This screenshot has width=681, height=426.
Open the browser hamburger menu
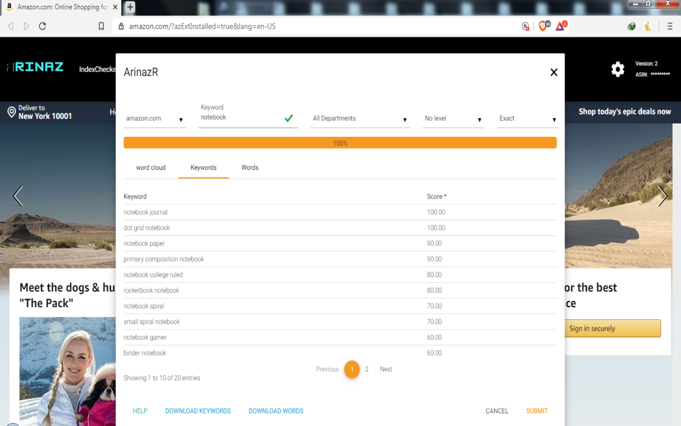click(x=670, y=26)
